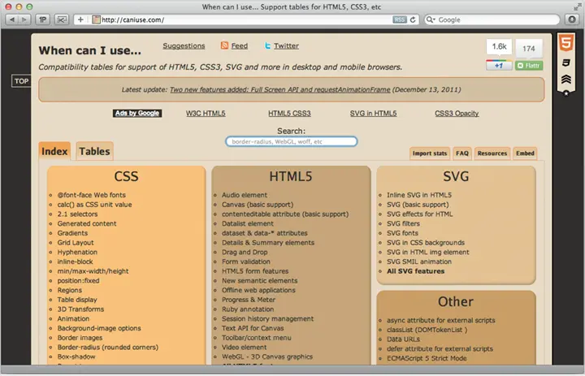
Task: Click the Twitter bird icon
Action: (x=267, y=45)
